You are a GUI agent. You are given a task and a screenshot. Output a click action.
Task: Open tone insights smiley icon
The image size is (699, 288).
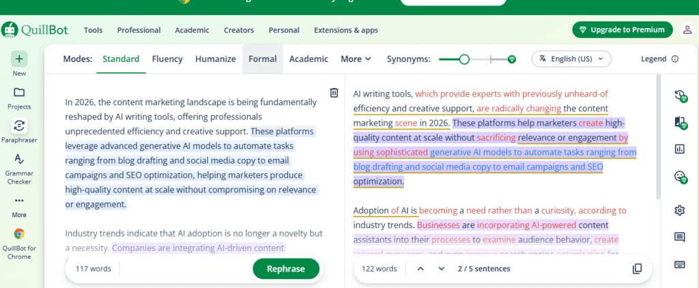[x=679, y=177]
